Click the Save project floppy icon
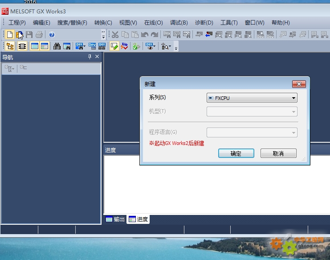330x260 pixels. coord(29,34)
